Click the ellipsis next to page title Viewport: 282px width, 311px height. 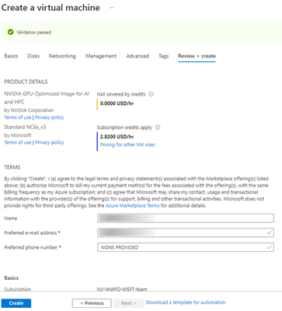tap(112, 8)
